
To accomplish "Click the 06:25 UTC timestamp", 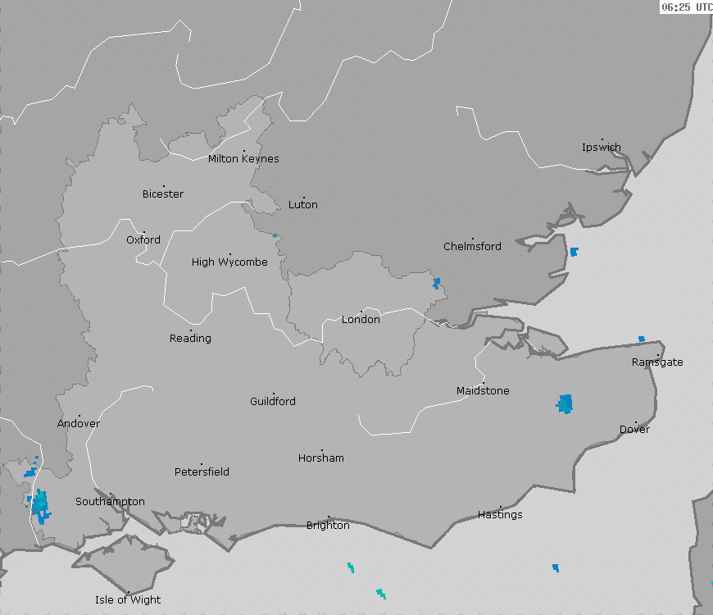I will 686,7.
